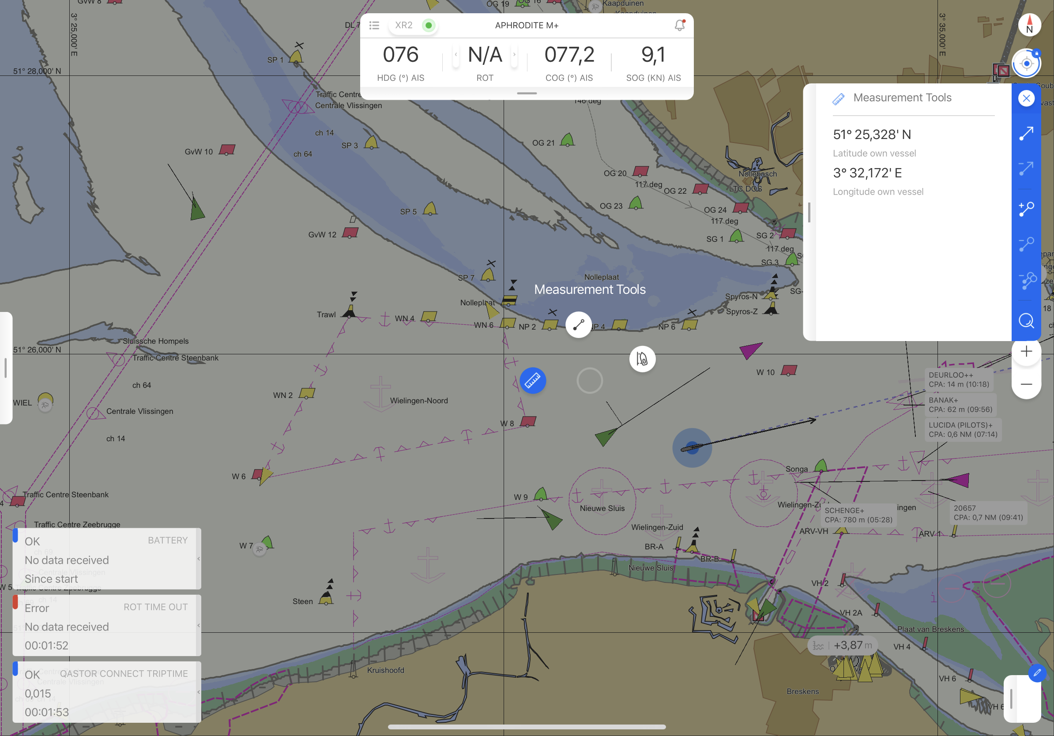
Task: Expand the ROT TIME OUT error card
Action: [198, 625]
